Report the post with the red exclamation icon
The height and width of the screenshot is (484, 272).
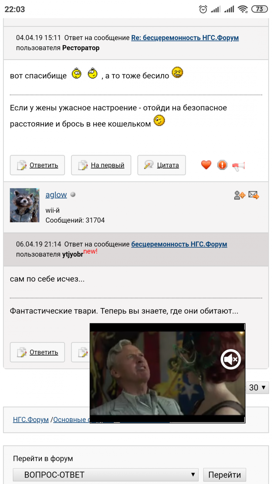(x=222, y=165)
